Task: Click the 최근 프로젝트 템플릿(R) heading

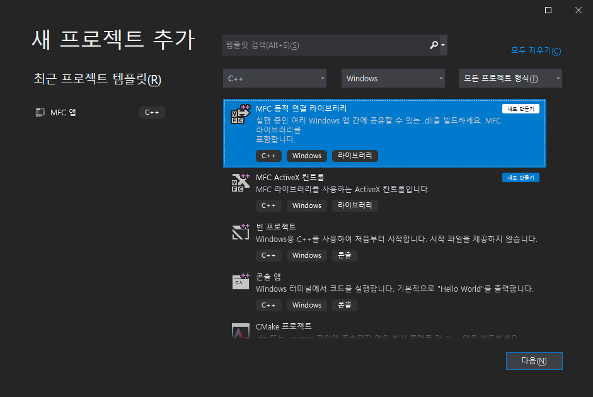Action: pos(98,79)
